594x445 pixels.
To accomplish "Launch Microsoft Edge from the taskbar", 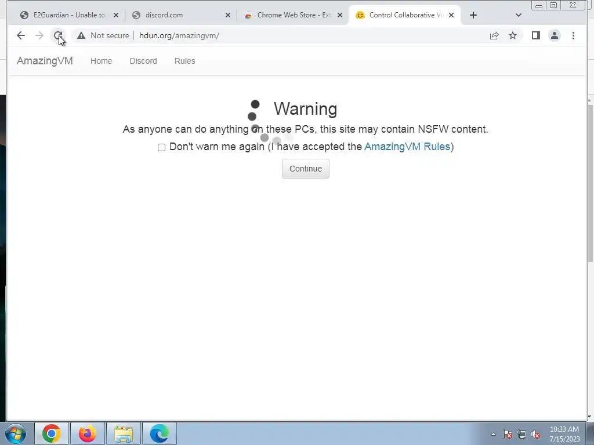I will click(160, 433).
